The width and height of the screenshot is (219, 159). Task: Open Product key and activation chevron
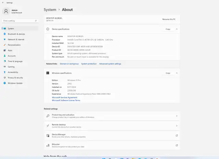point(177,116)
